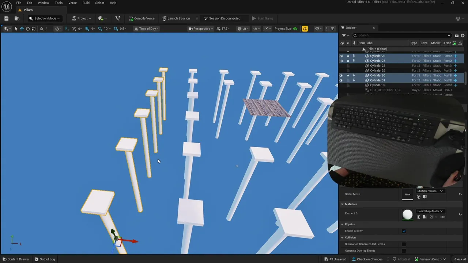Open Outliner settings gear

(463, 35)
